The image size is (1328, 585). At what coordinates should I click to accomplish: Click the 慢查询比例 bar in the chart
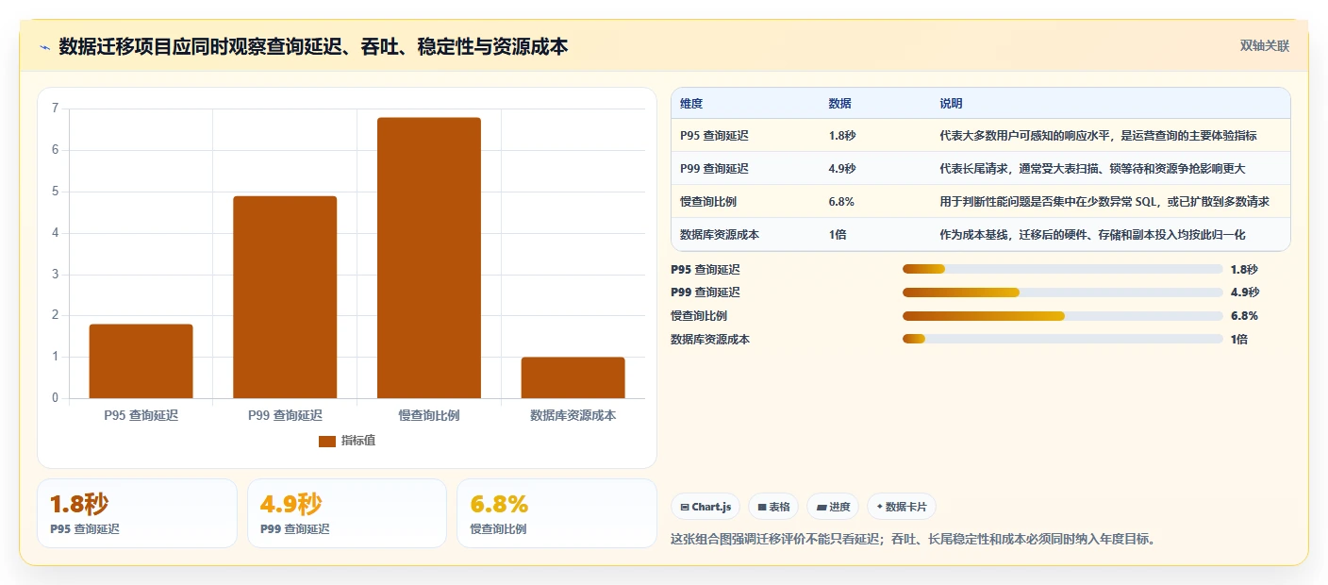[x=429, y=258]
